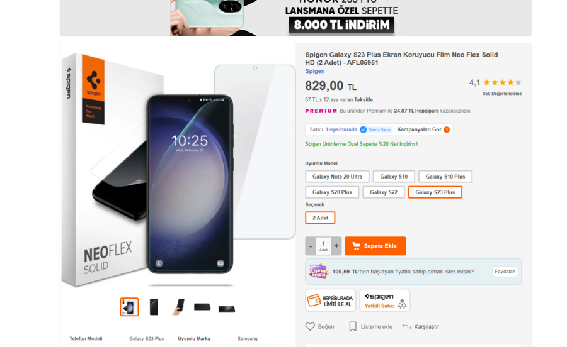Select Galaxy Note 20 Ultra model option
Image resolution: width=567 pixels, height=347 pixels.
point(337,177)
